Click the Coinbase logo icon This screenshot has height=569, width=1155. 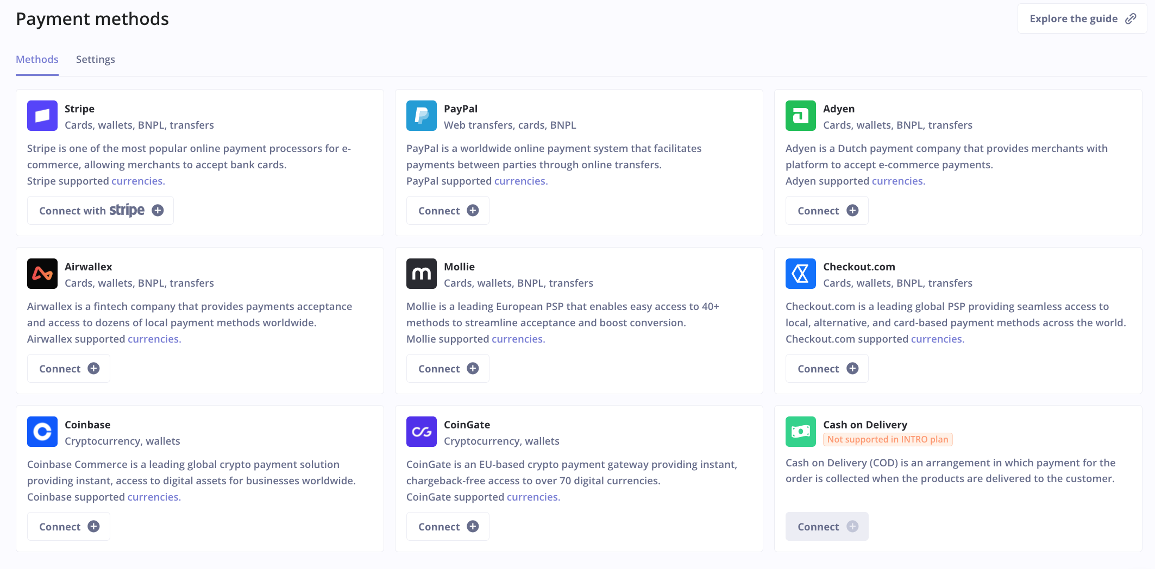click(x=42, y=432)
